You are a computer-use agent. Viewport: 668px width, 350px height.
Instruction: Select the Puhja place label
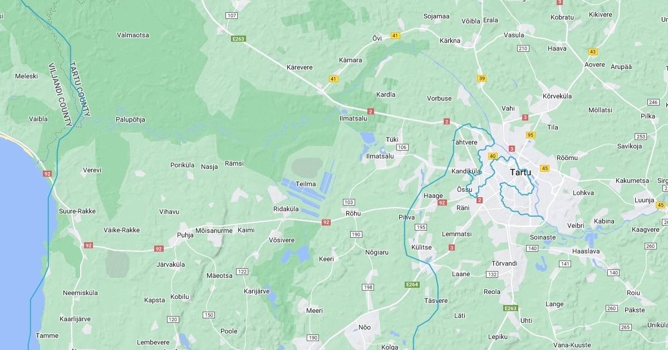(x=185, y=235)
